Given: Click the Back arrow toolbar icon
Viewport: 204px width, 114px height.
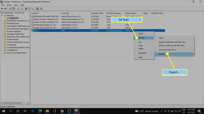Looking at the screenshot, I should pos(2,9).
